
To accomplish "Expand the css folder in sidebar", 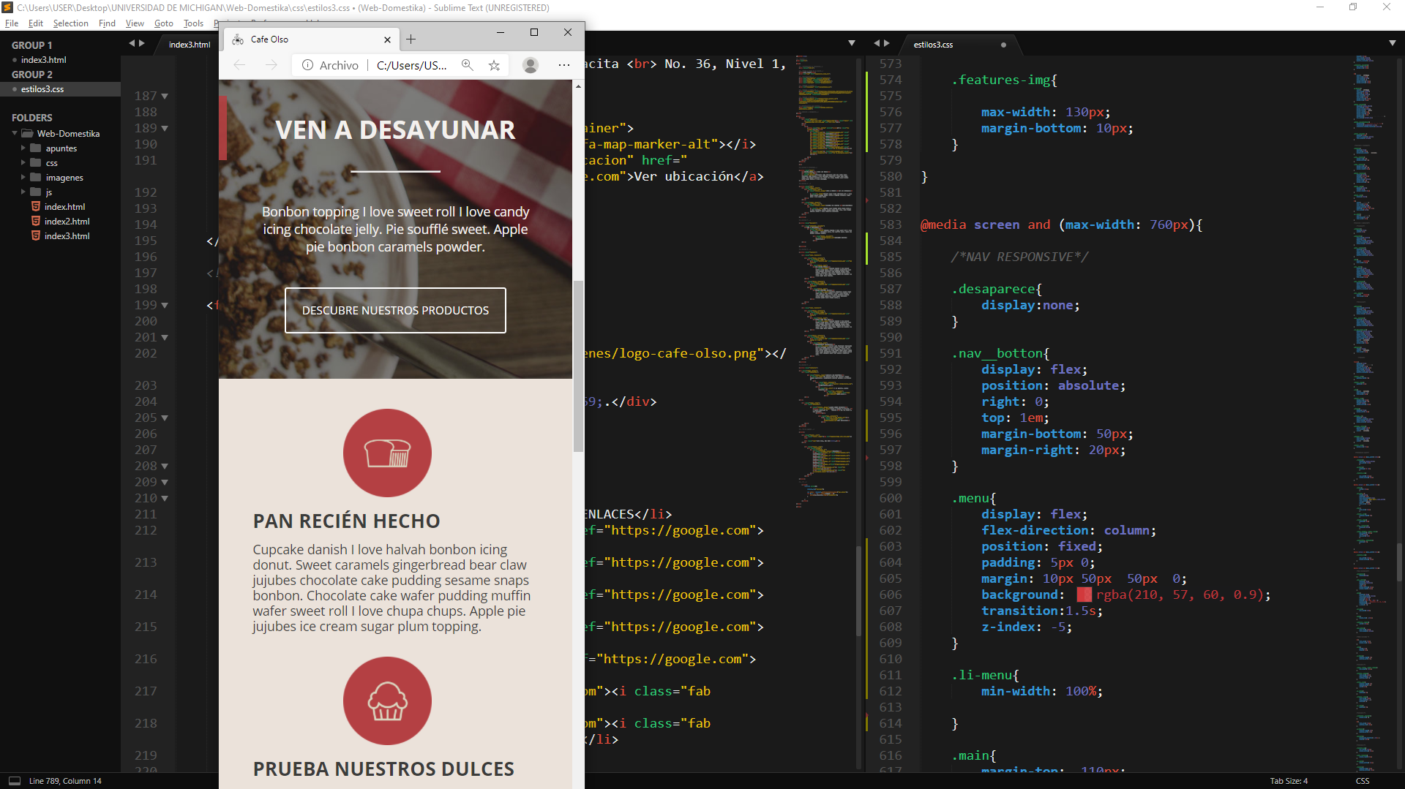I will tap(23, 162).
